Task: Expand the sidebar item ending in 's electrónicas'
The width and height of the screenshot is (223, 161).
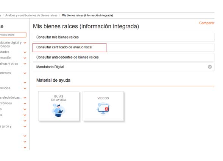Action: 25,98
